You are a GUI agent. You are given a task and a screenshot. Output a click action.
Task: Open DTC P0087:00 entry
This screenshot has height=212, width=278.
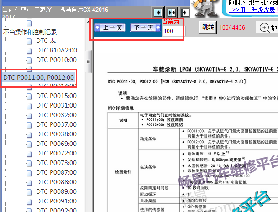tap(57, 172)
